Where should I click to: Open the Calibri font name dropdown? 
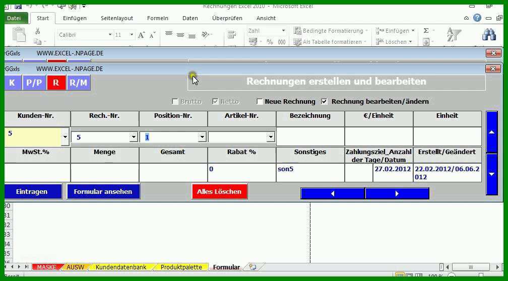[110, 35]
